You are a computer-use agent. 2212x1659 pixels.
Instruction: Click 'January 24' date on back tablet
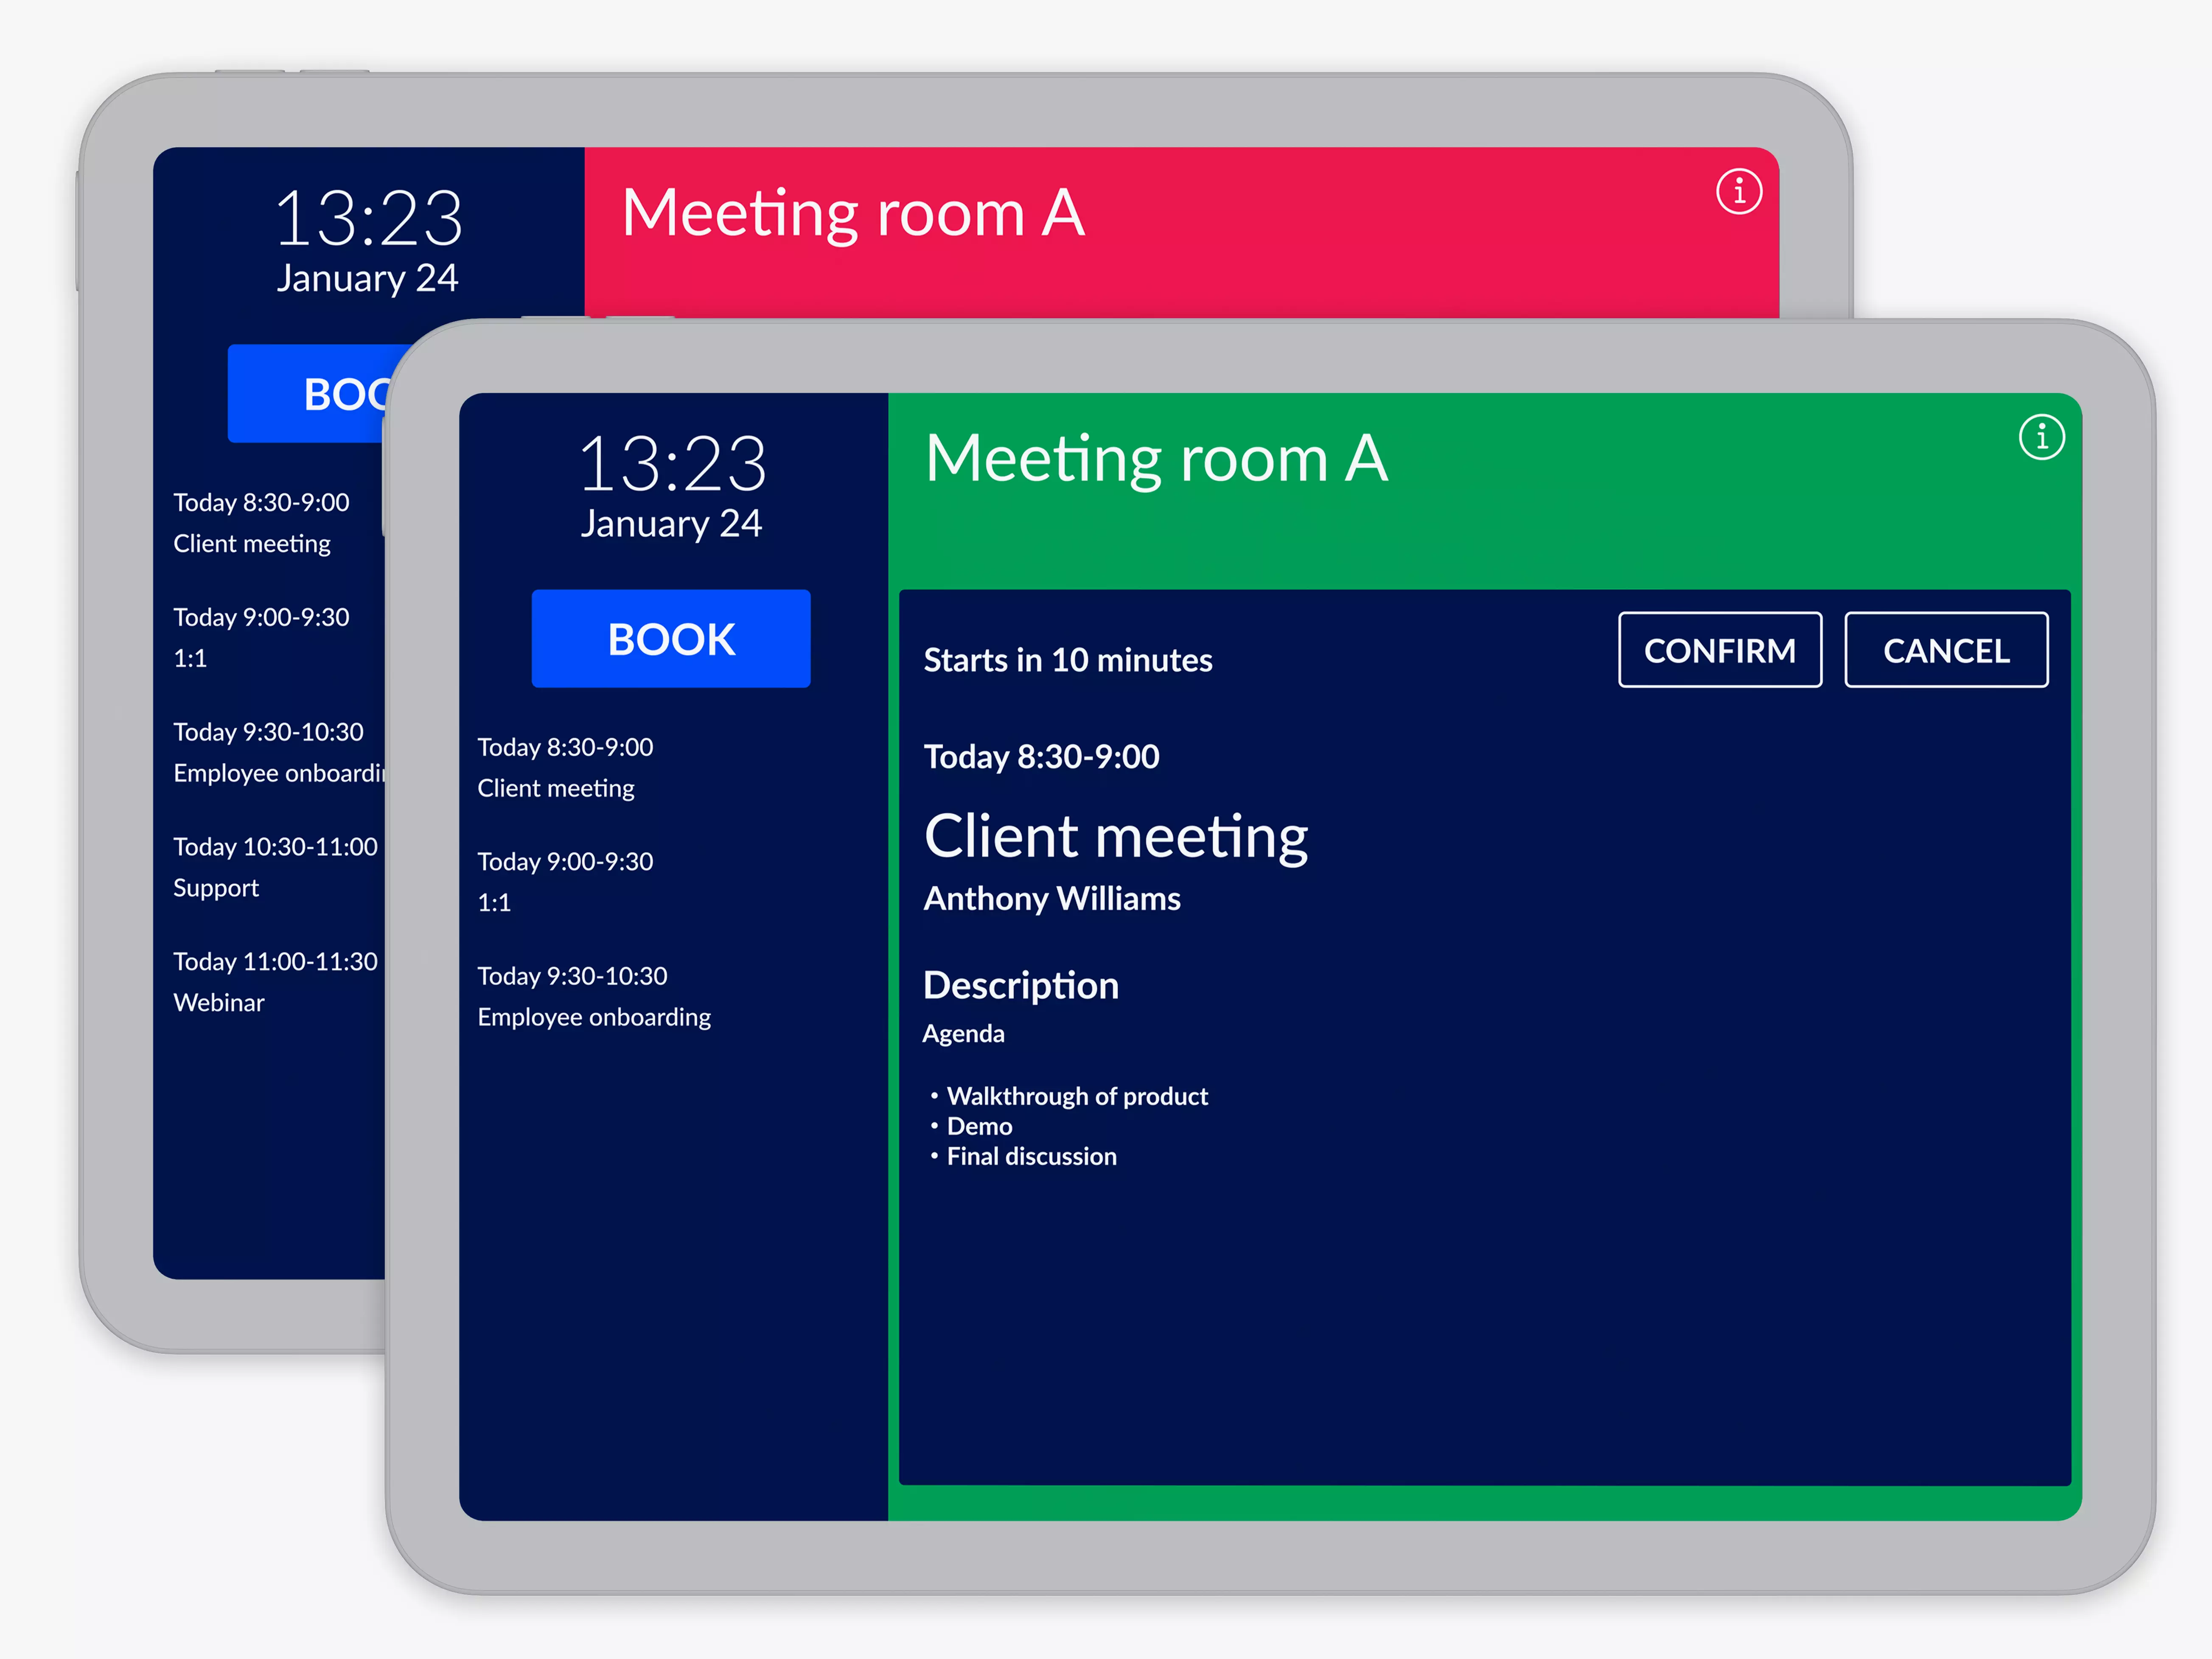(367, 279)
